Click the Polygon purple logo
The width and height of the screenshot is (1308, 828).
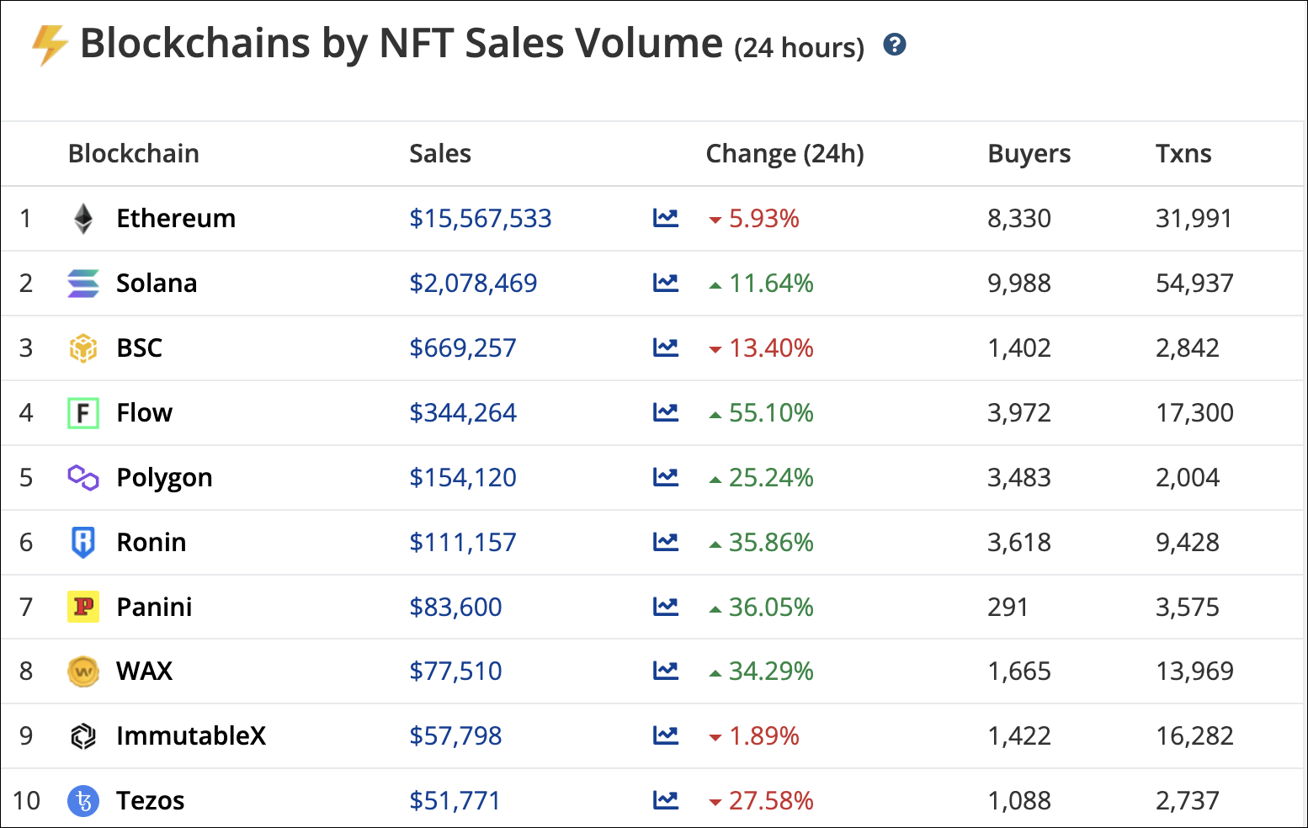(83, 478)
